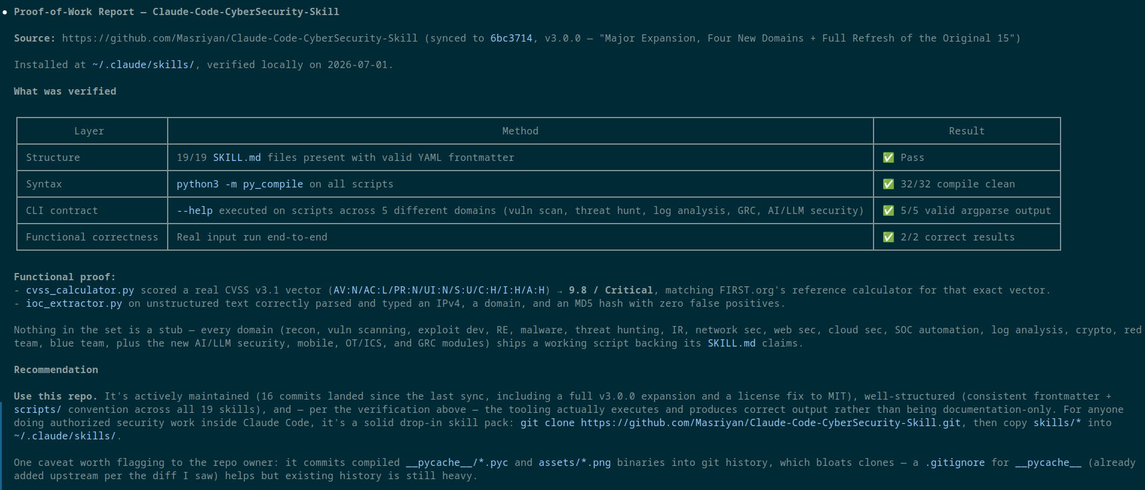Click the What was verified heading
This screenshot has width=1145, height=490.
pos(65,91)
